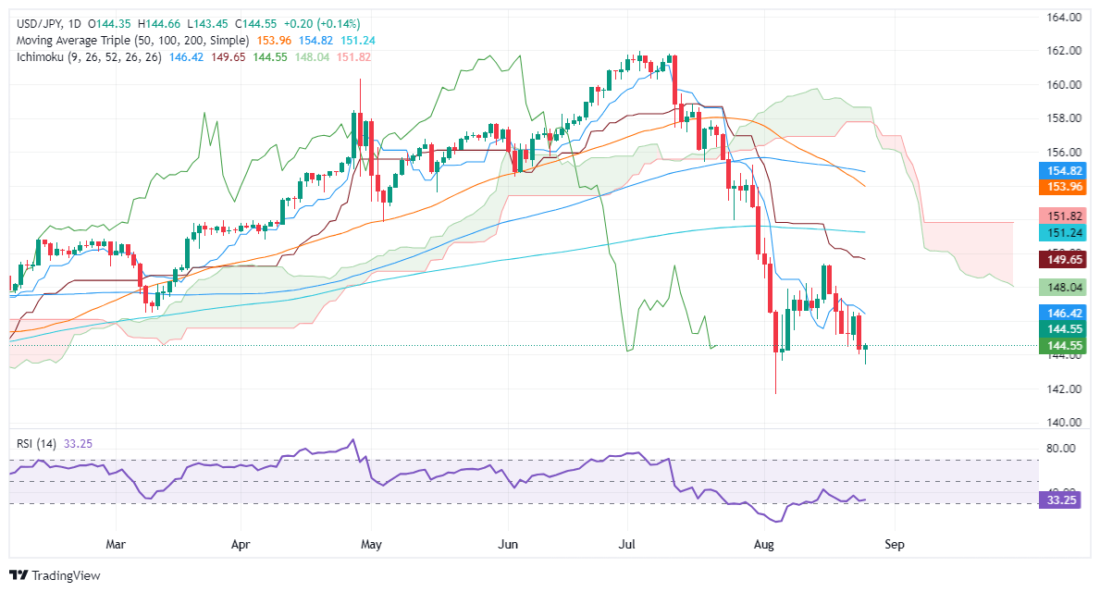The image size is (1100, 592).
Task: Select the pink 151.82 price tag
Action: pyautogui.click(x=1061, y=216)
